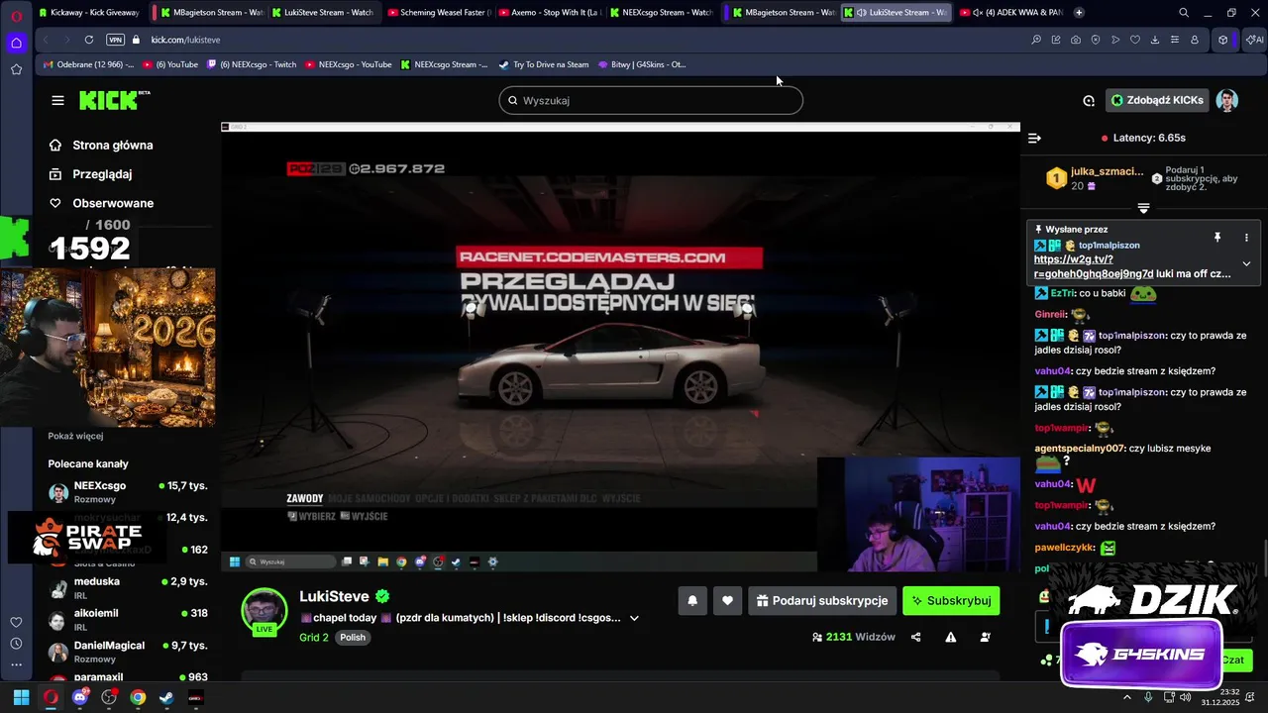Open Discord from Windows taskbar
The height and width of the screenshot is (713, 1268).
pos(80,697)
